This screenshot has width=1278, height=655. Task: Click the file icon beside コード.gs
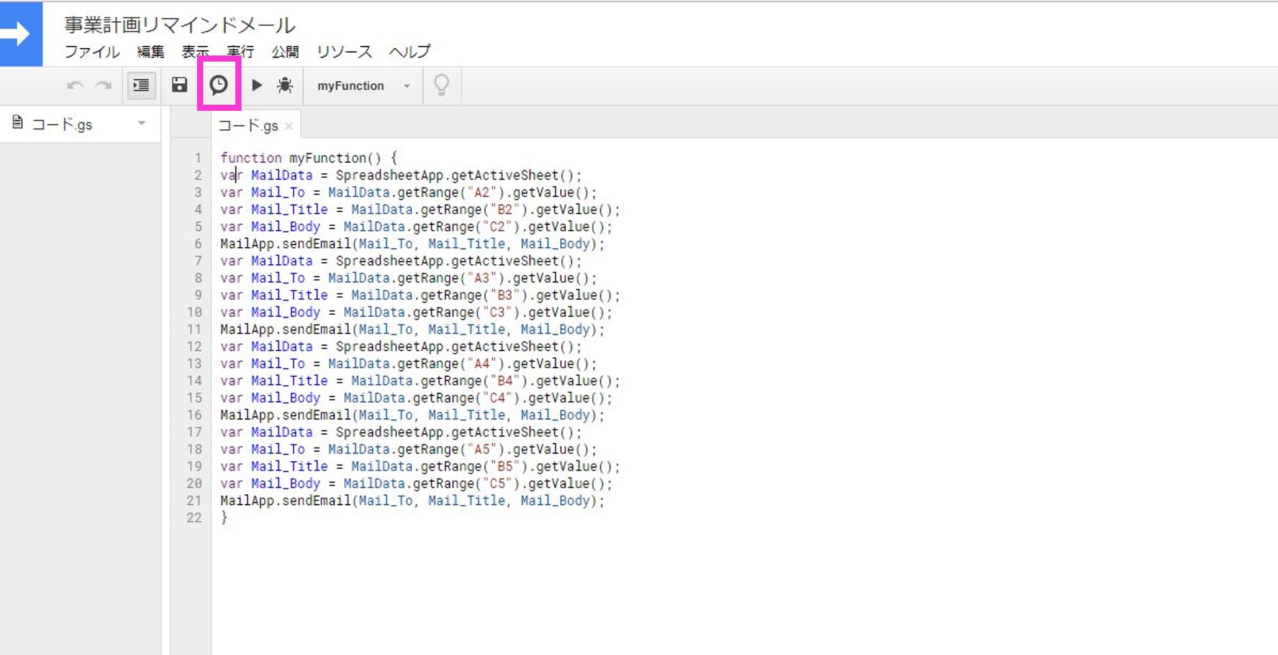tap(18, 123)
